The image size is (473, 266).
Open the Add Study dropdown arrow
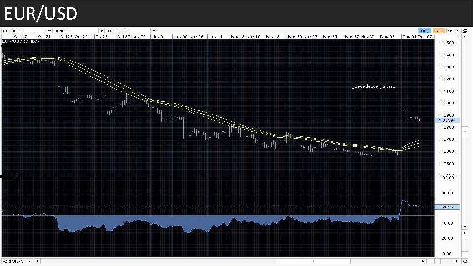(x=29, y=261)
